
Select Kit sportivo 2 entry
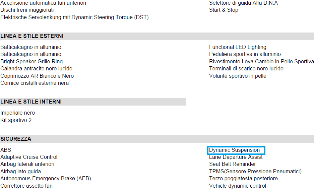coord(16,120)
